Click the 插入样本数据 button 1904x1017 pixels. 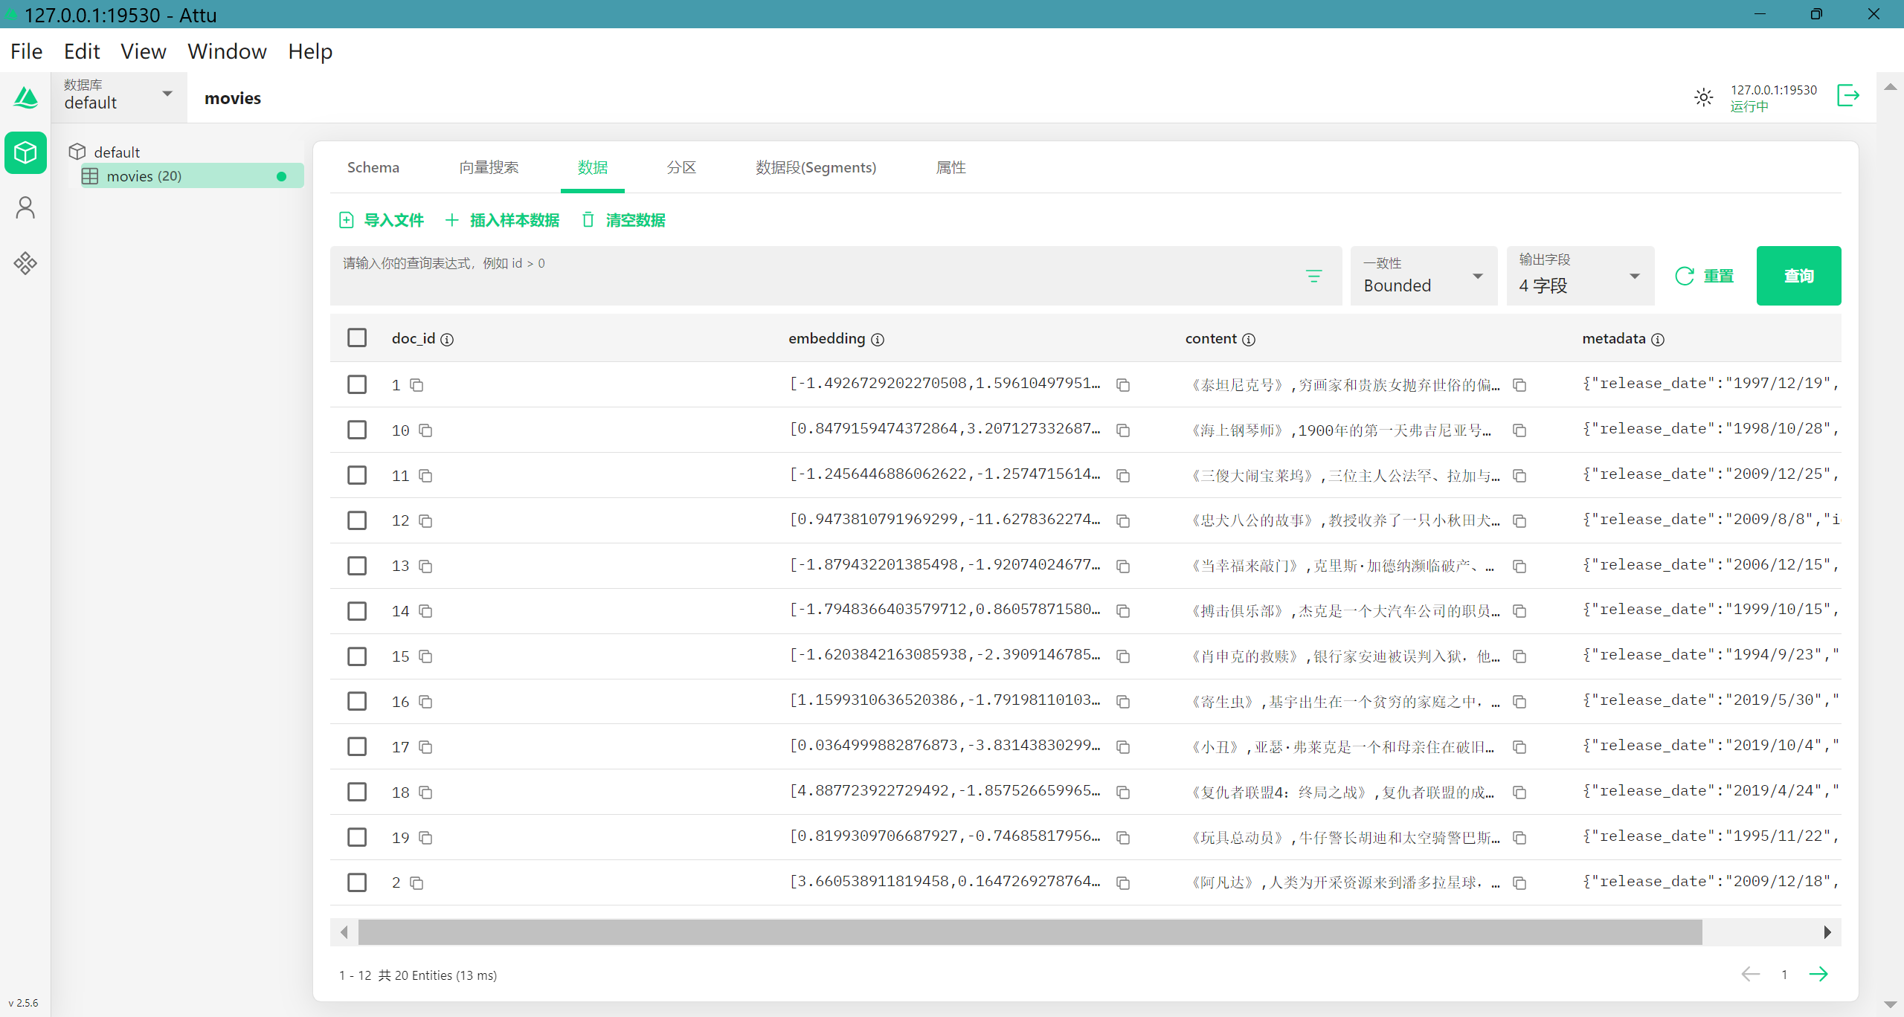[x=503, y=220]
